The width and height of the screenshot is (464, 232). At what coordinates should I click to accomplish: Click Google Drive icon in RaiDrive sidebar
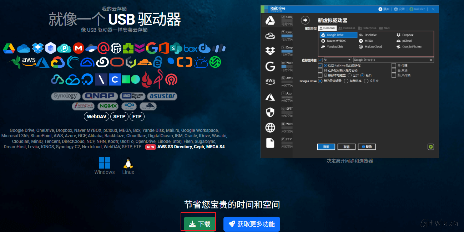[270, 21]
